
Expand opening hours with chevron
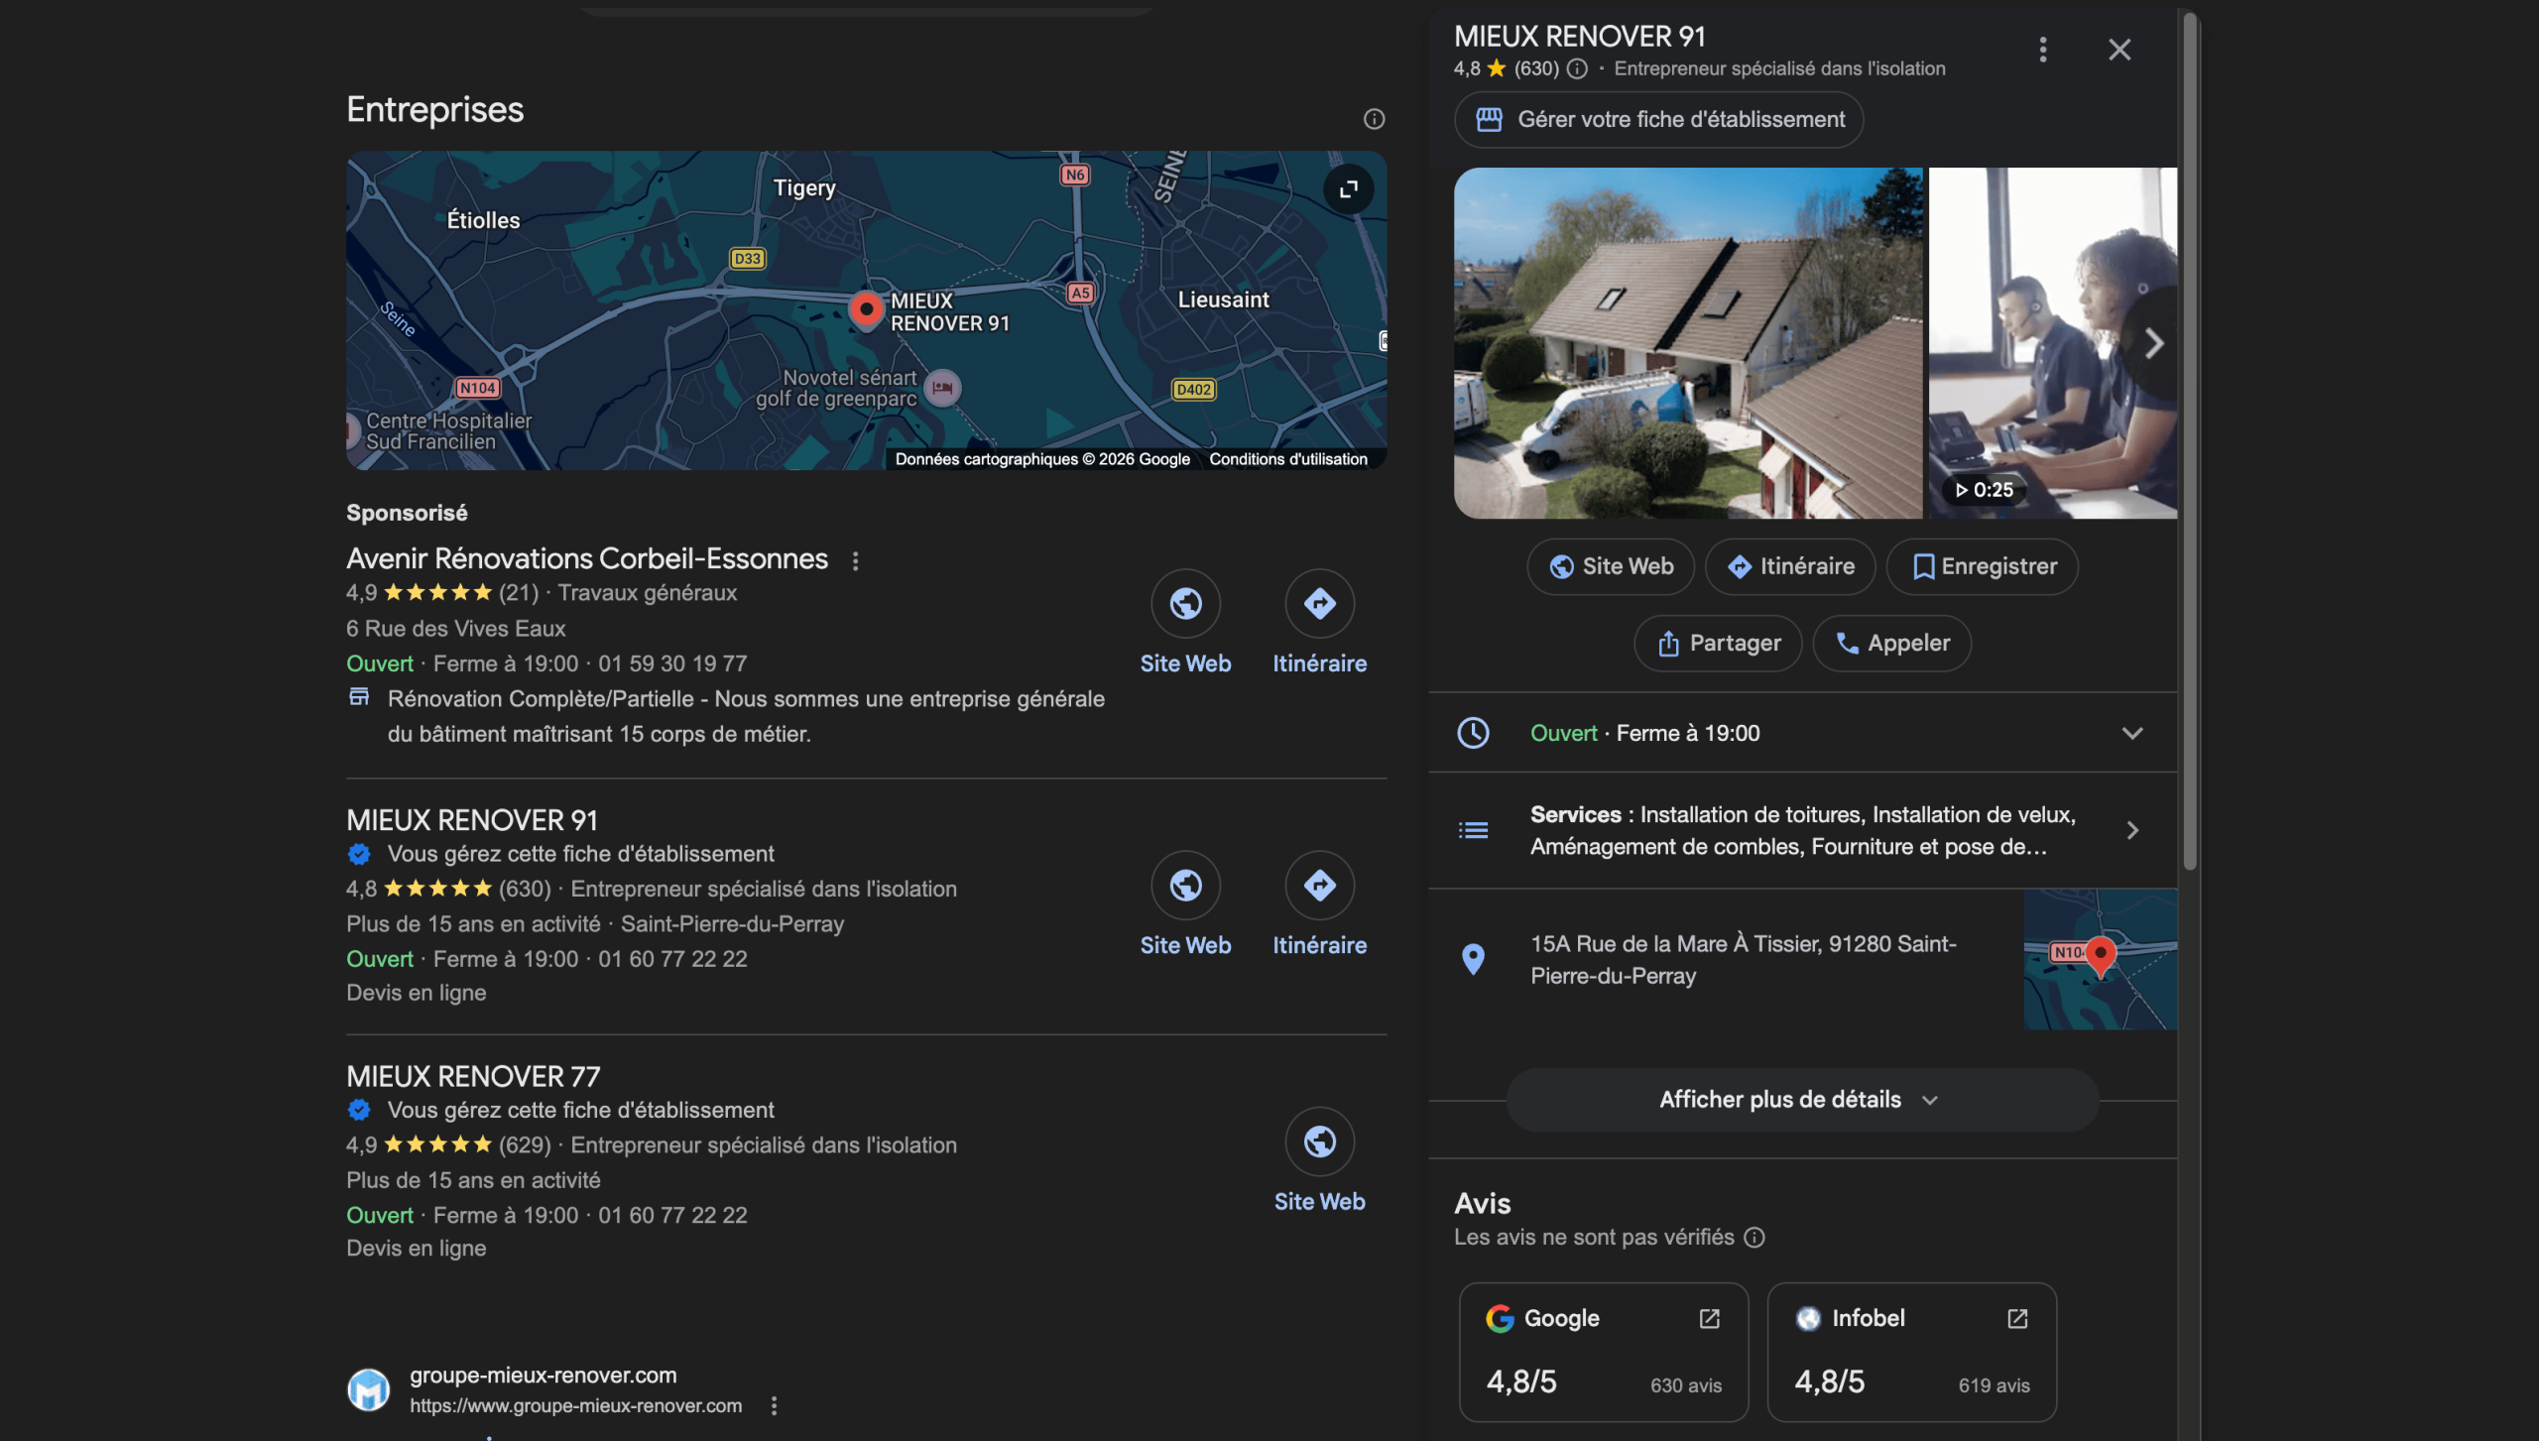(2132, 733)
